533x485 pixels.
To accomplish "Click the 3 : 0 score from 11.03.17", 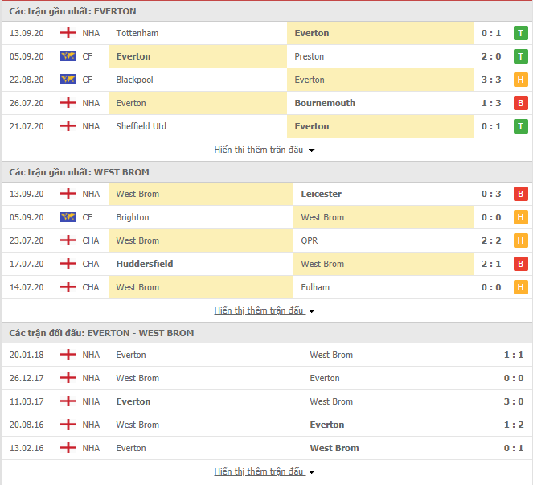I will (513, 401).
